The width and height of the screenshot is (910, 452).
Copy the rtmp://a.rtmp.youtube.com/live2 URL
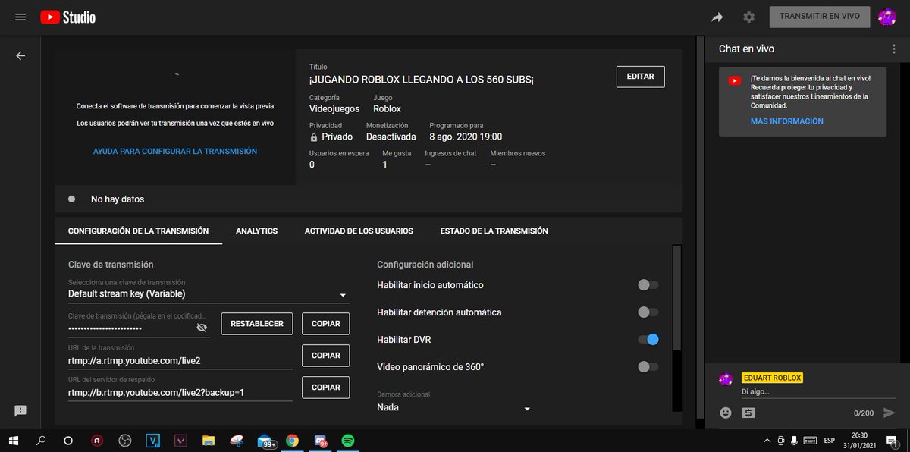coord(326,355)
